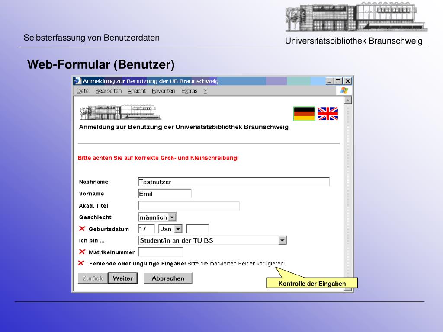Open the Favoriten menu
The height and width of the screenshot is (332, 443).
(163, 91)
